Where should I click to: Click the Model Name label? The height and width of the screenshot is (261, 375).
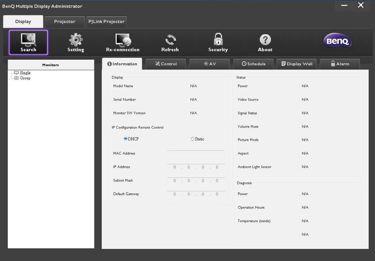point(123,86)
